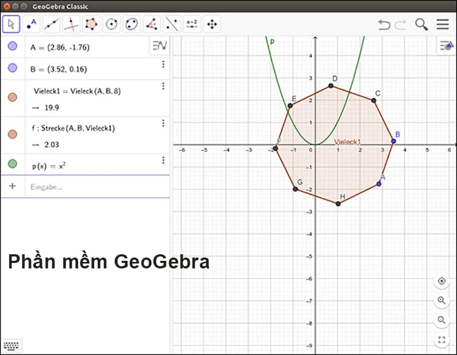Click the plus icon beside Eingabe
Screen dimensions: 457x355
point(13,186)
